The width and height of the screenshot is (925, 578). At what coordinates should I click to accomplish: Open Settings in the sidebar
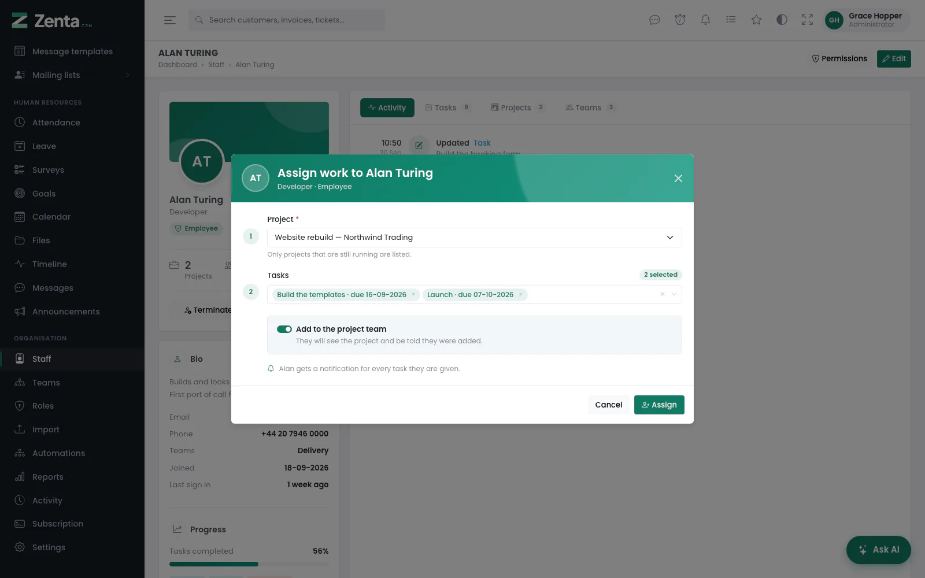[x=72, y=547]
